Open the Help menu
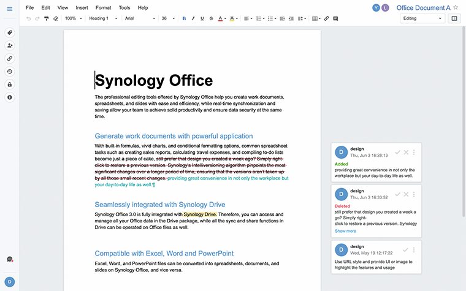The height and width of the screenshot is (291, 466). pyautogui.click(x=143, y=8)
